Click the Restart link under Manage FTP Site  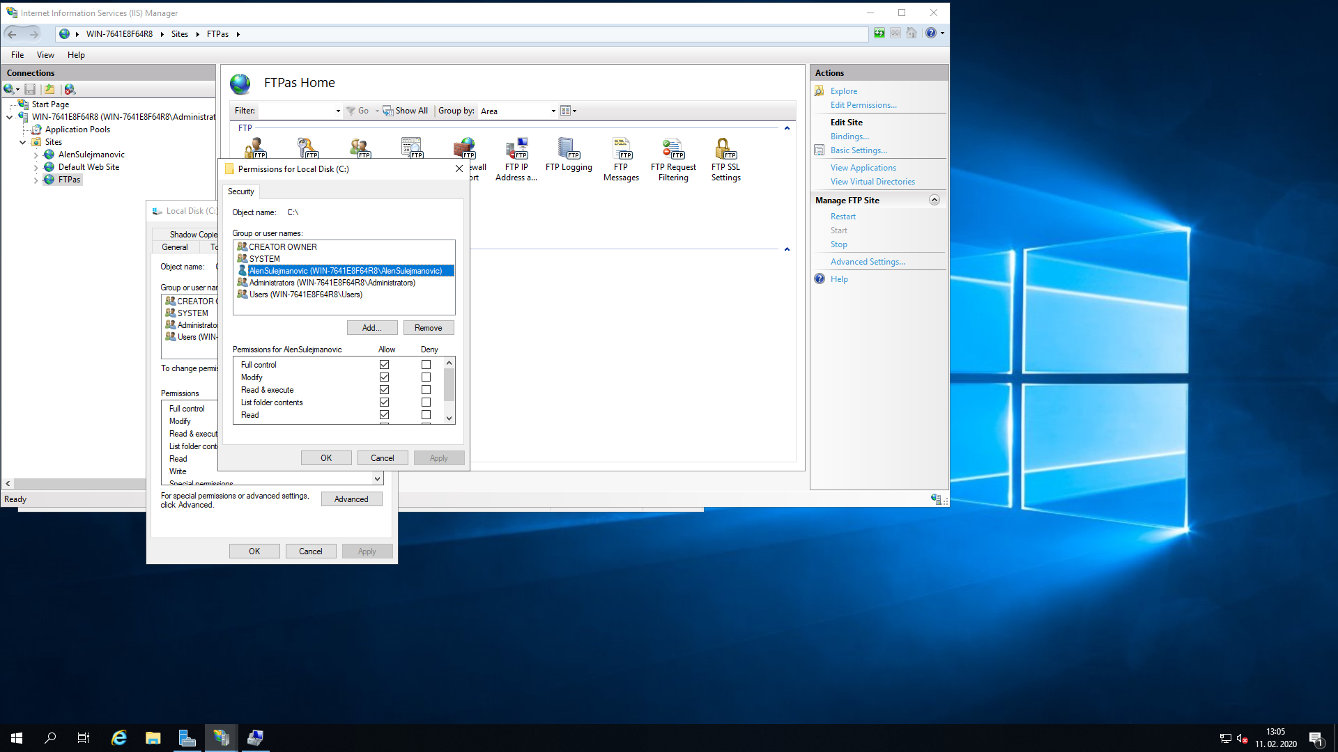click(x=843, y=217)
